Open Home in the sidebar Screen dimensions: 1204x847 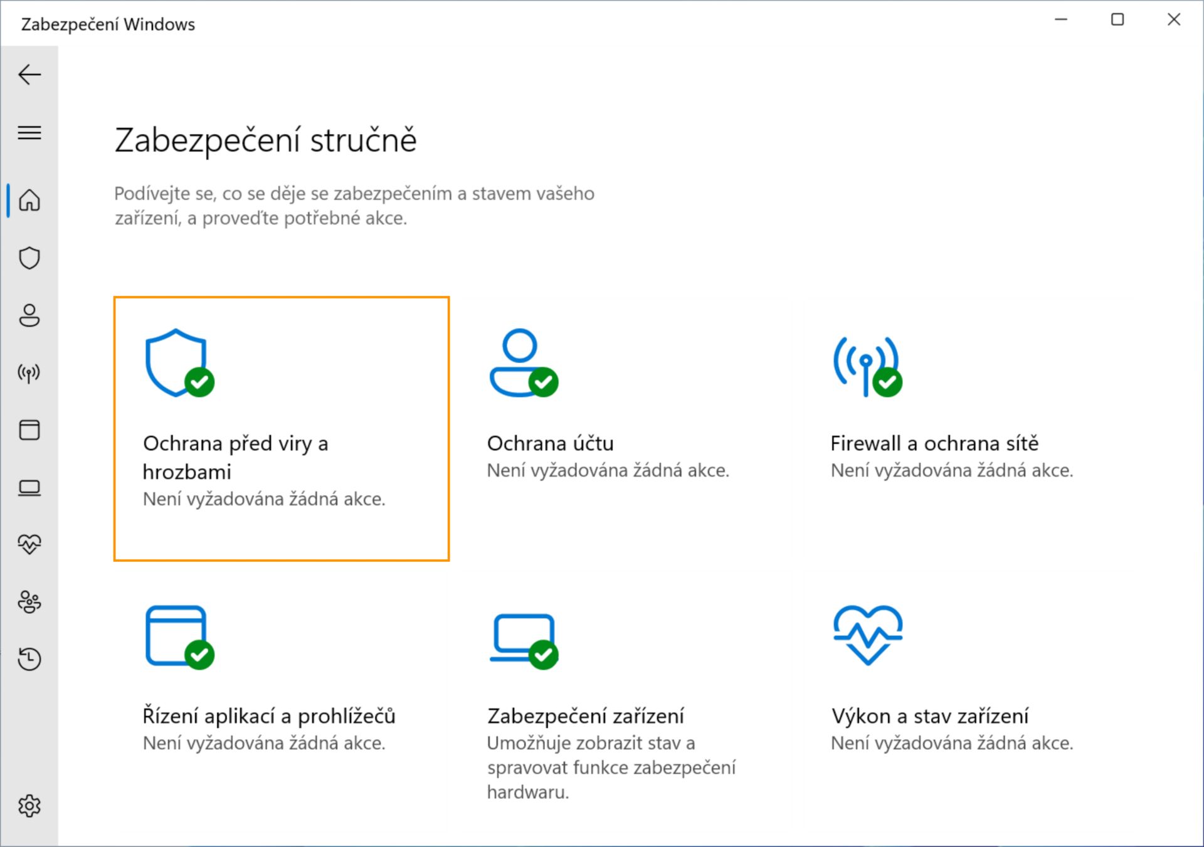(29, 201)
